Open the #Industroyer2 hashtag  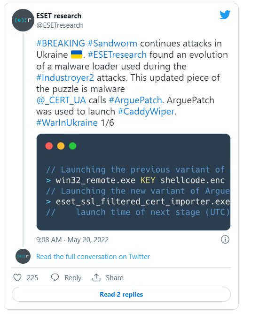coord(65,77)
